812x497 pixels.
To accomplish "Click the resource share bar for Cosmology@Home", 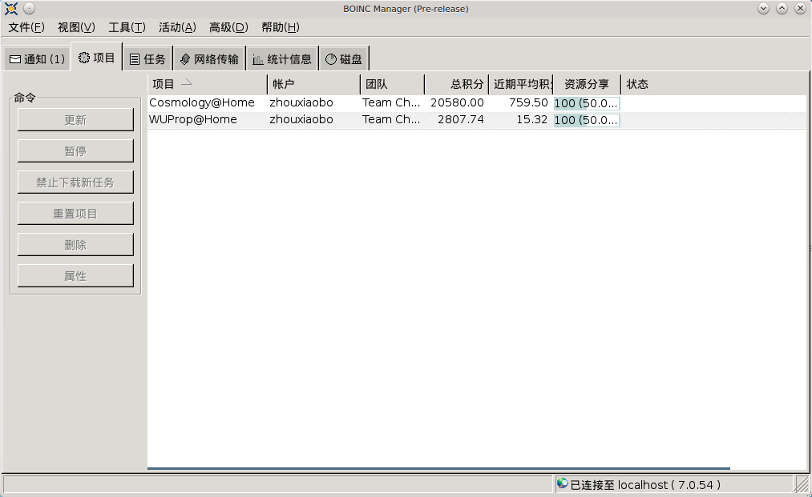I will tap(587, 103).
